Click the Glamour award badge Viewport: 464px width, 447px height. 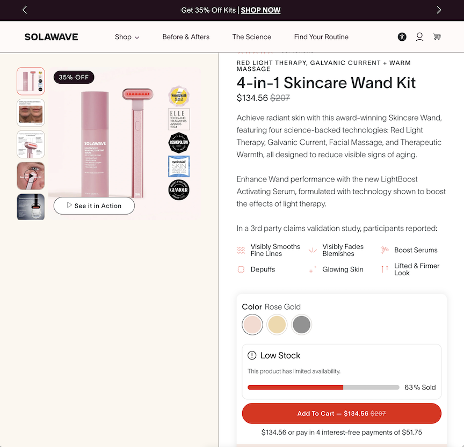pyautogui.click(x=179, y=190)
